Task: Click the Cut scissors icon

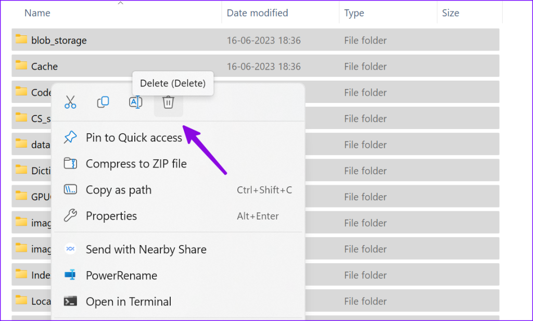Action: 71,102
